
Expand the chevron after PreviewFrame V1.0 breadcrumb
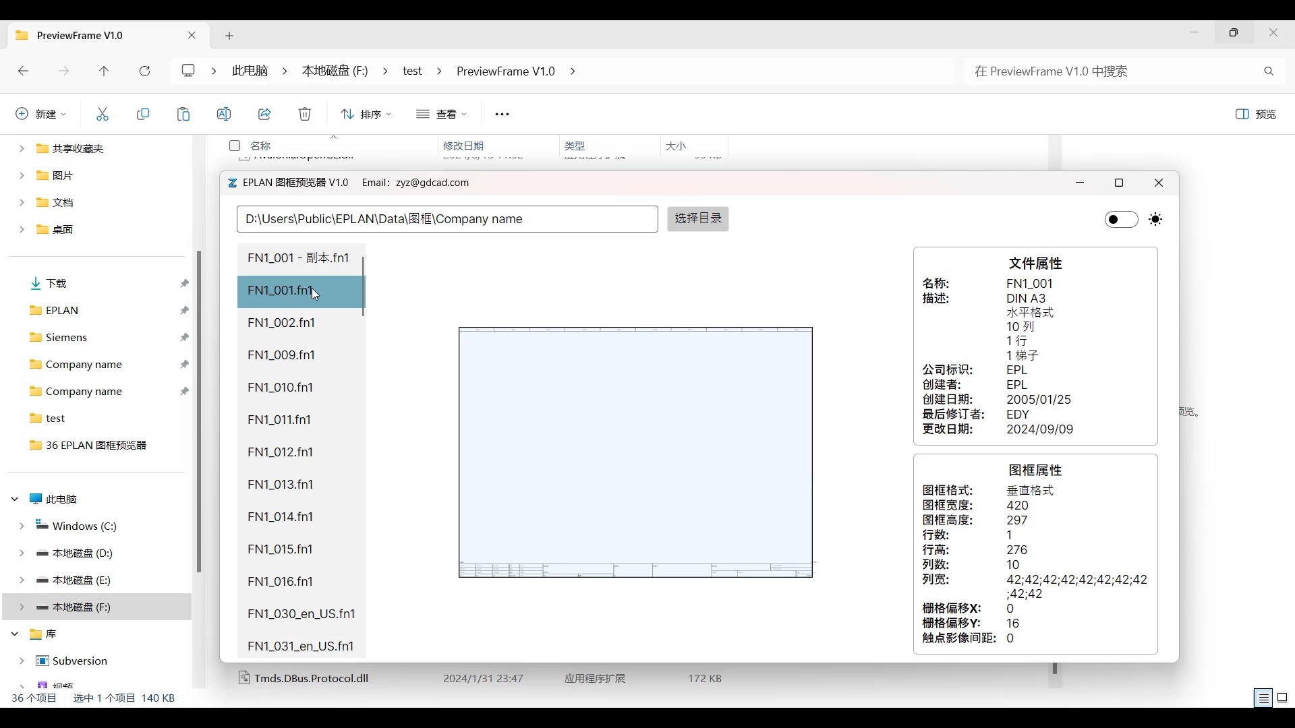[573, 71]
